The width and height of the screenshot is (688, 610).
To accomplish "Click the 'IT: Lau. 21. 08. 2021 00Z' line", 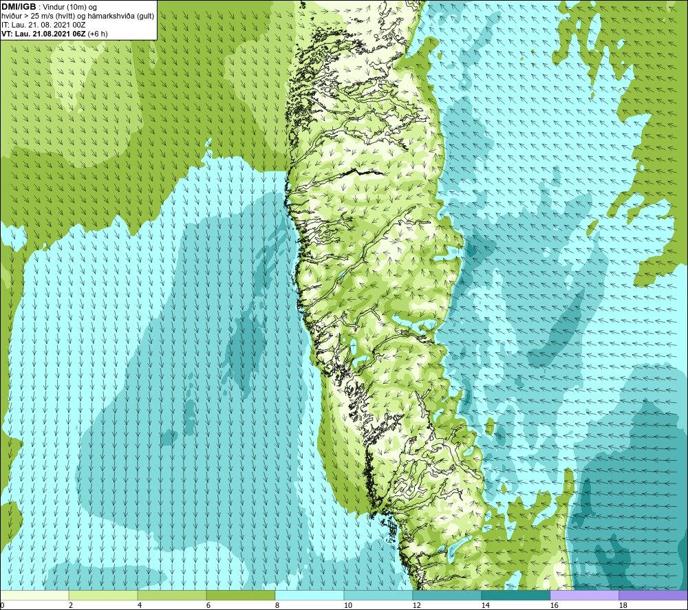I will [x=43, y=25].
